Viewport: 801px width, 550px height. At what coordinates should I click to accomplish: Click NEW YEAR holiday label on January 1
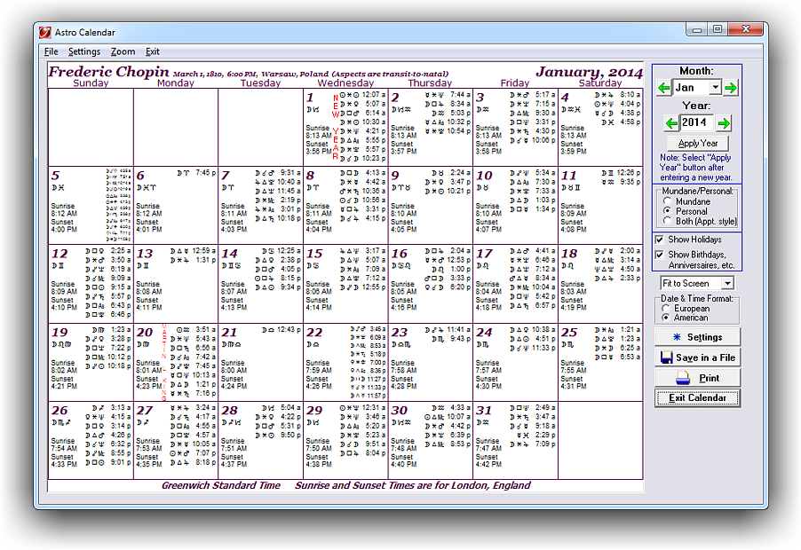pos(335,127)
